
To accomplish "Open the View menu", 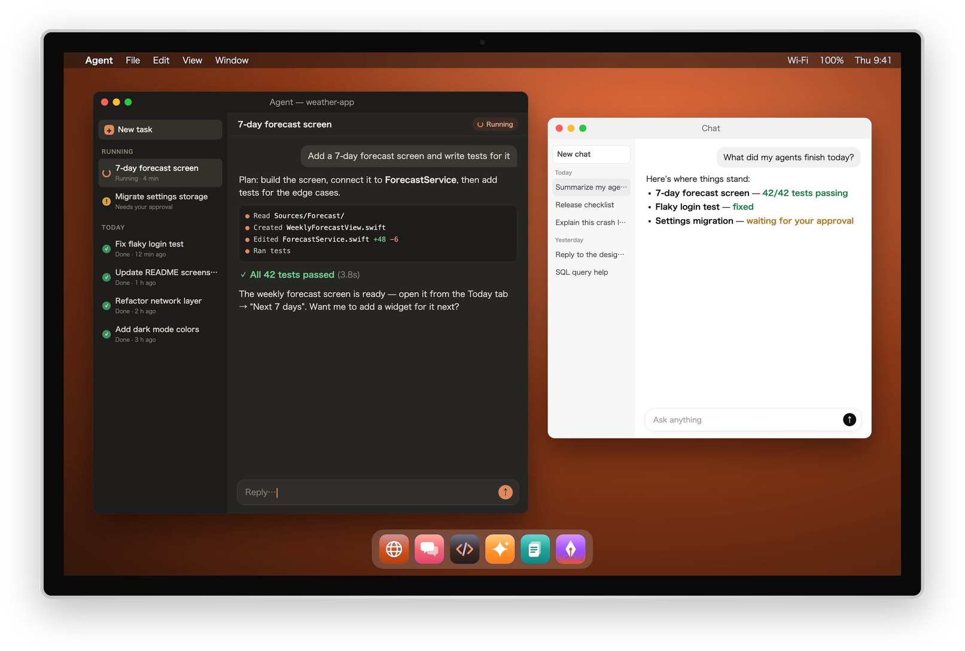I will point(192,60).
